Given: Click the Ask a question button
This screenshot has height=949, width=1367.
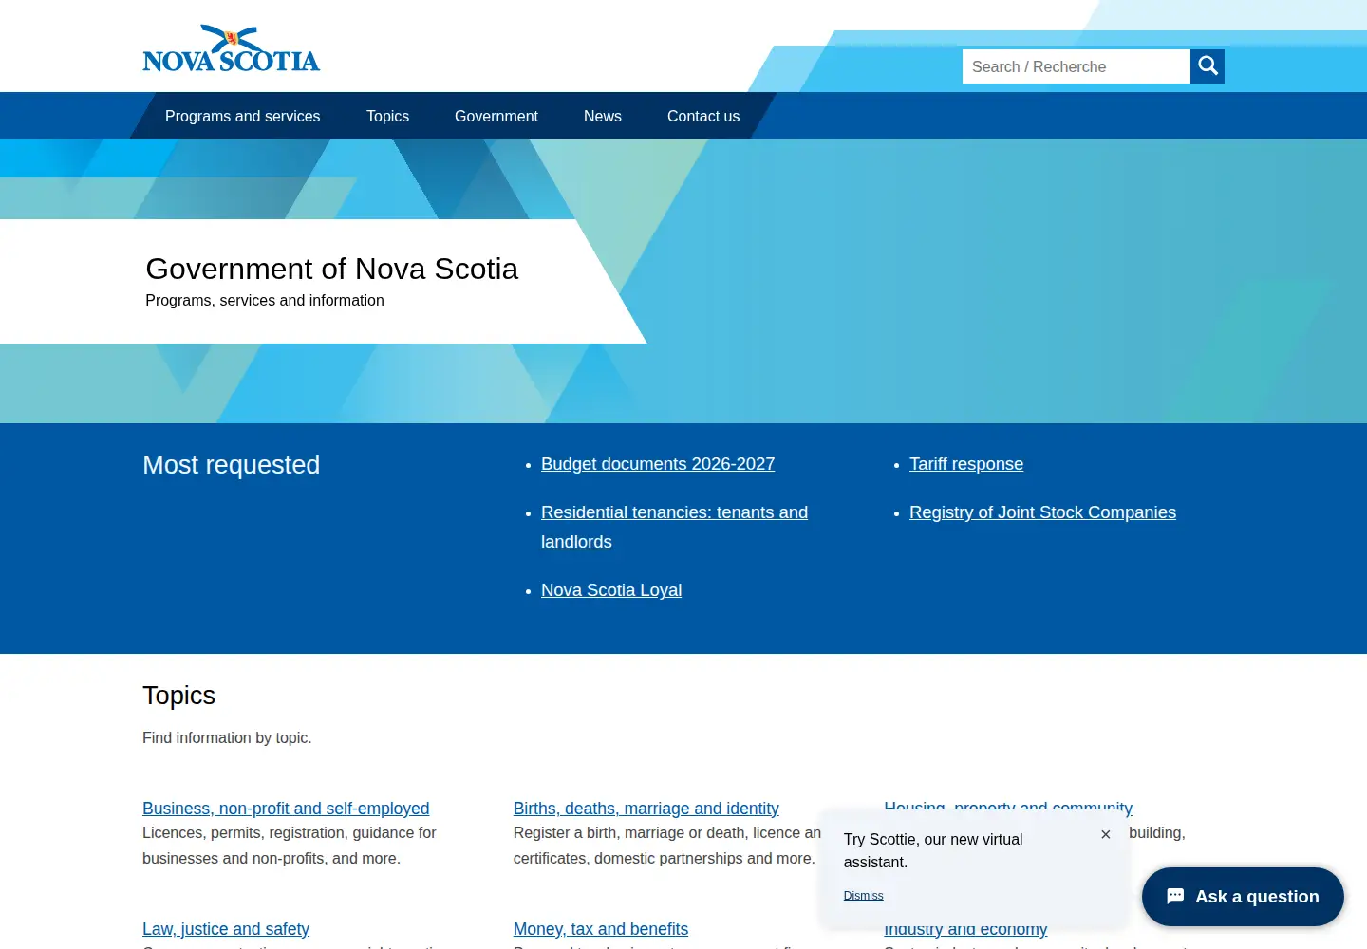Looking at the screenshot, I should coord(1243,897).
